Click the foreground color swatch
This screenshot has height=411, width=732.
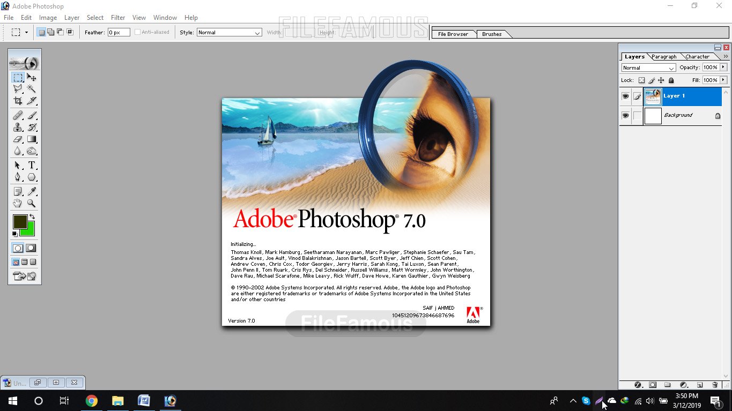[19, 221]
